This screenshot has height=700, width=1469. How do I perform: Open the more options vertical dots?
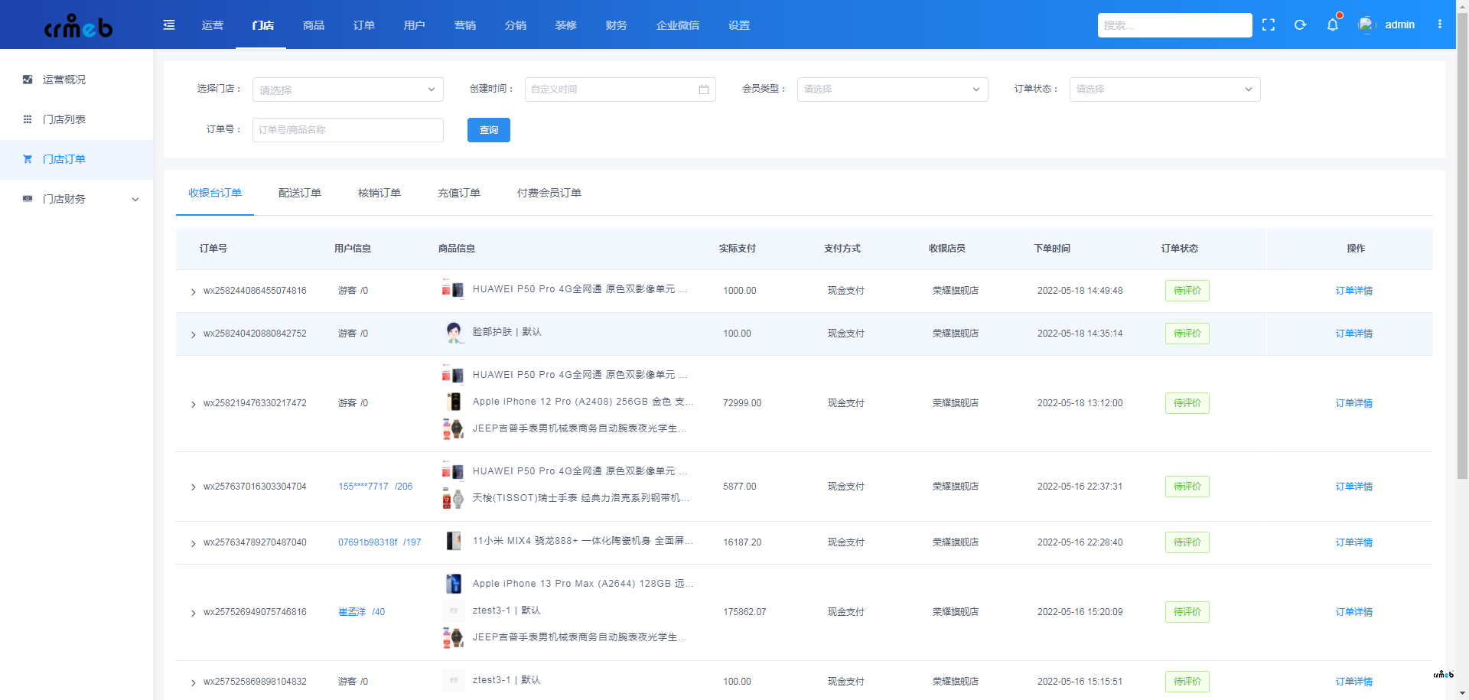pyautogui.click(x=1440, y=24)
